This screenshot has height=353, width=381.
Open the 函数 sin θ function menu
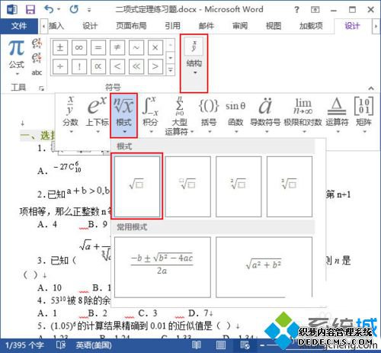[x=235, y=115]
